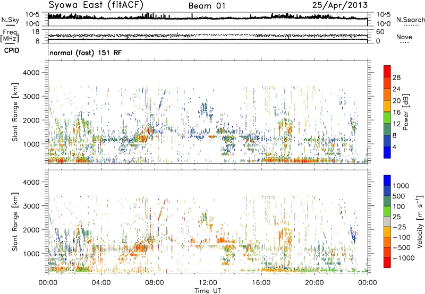
Task: Click the "28" label on the Power color bar
Action: point(396,77)
